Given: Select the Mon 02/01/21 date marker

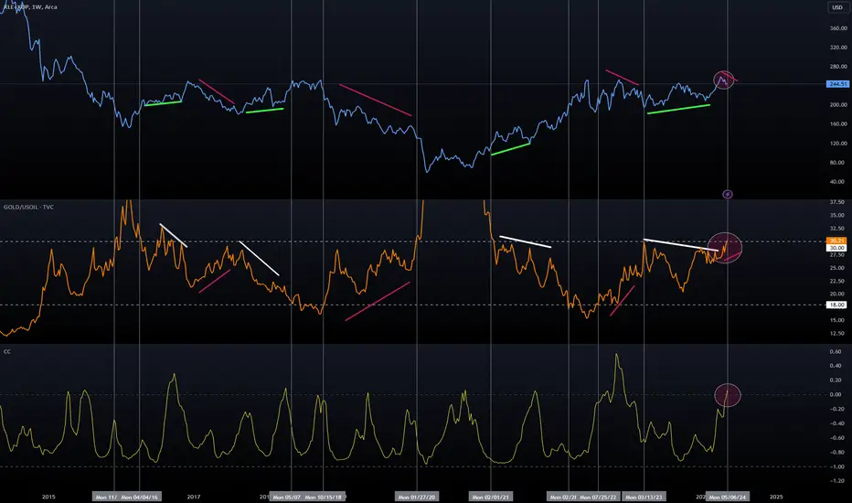Looking at the screenshot, I should point(491,497).
